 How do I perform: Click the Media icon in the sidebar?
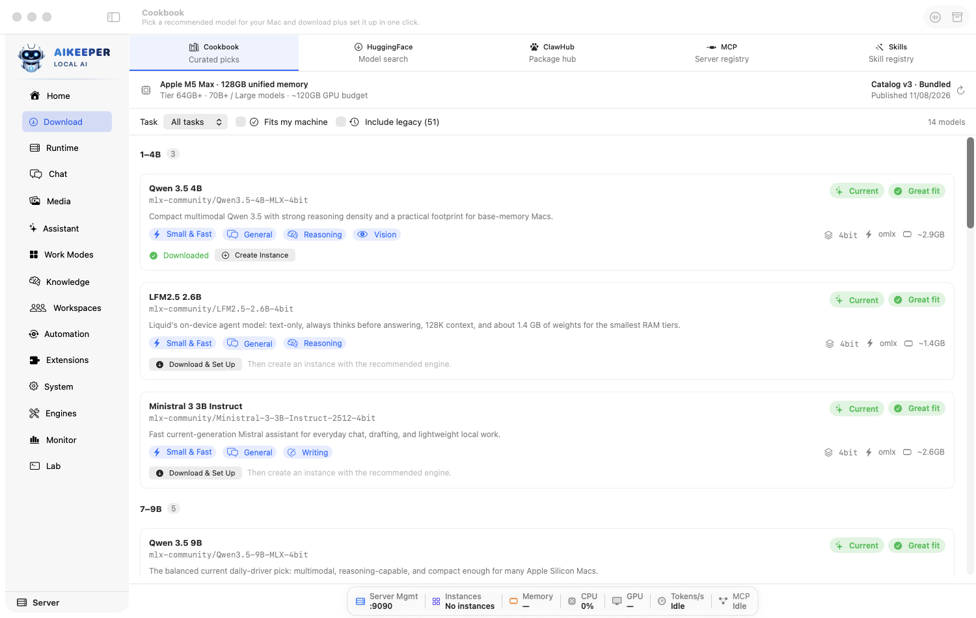click(x=35, y=201)
